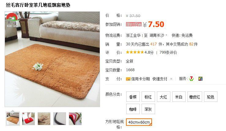Click the five-star rating icons

pos(135,52)
